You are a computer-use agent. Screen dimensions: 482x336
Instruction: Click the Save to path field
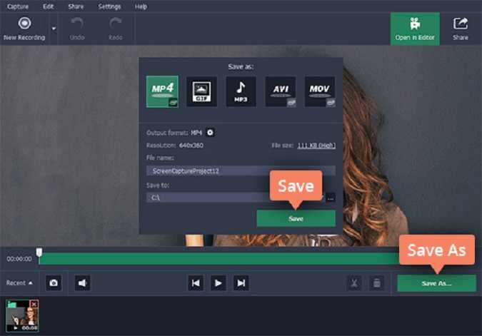[235, 198]
